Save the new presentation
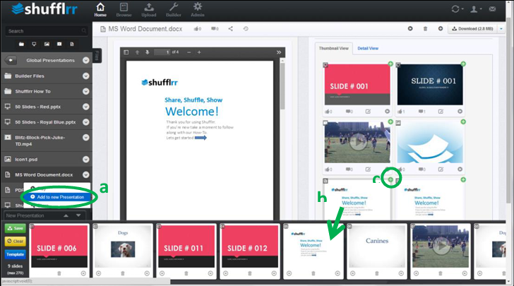Viewport: 514px width, 286px height. point(15,228)
